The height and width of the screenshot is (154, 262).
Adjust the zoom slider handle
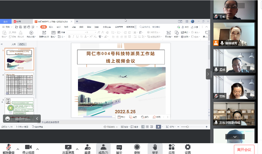coord(188,127)
